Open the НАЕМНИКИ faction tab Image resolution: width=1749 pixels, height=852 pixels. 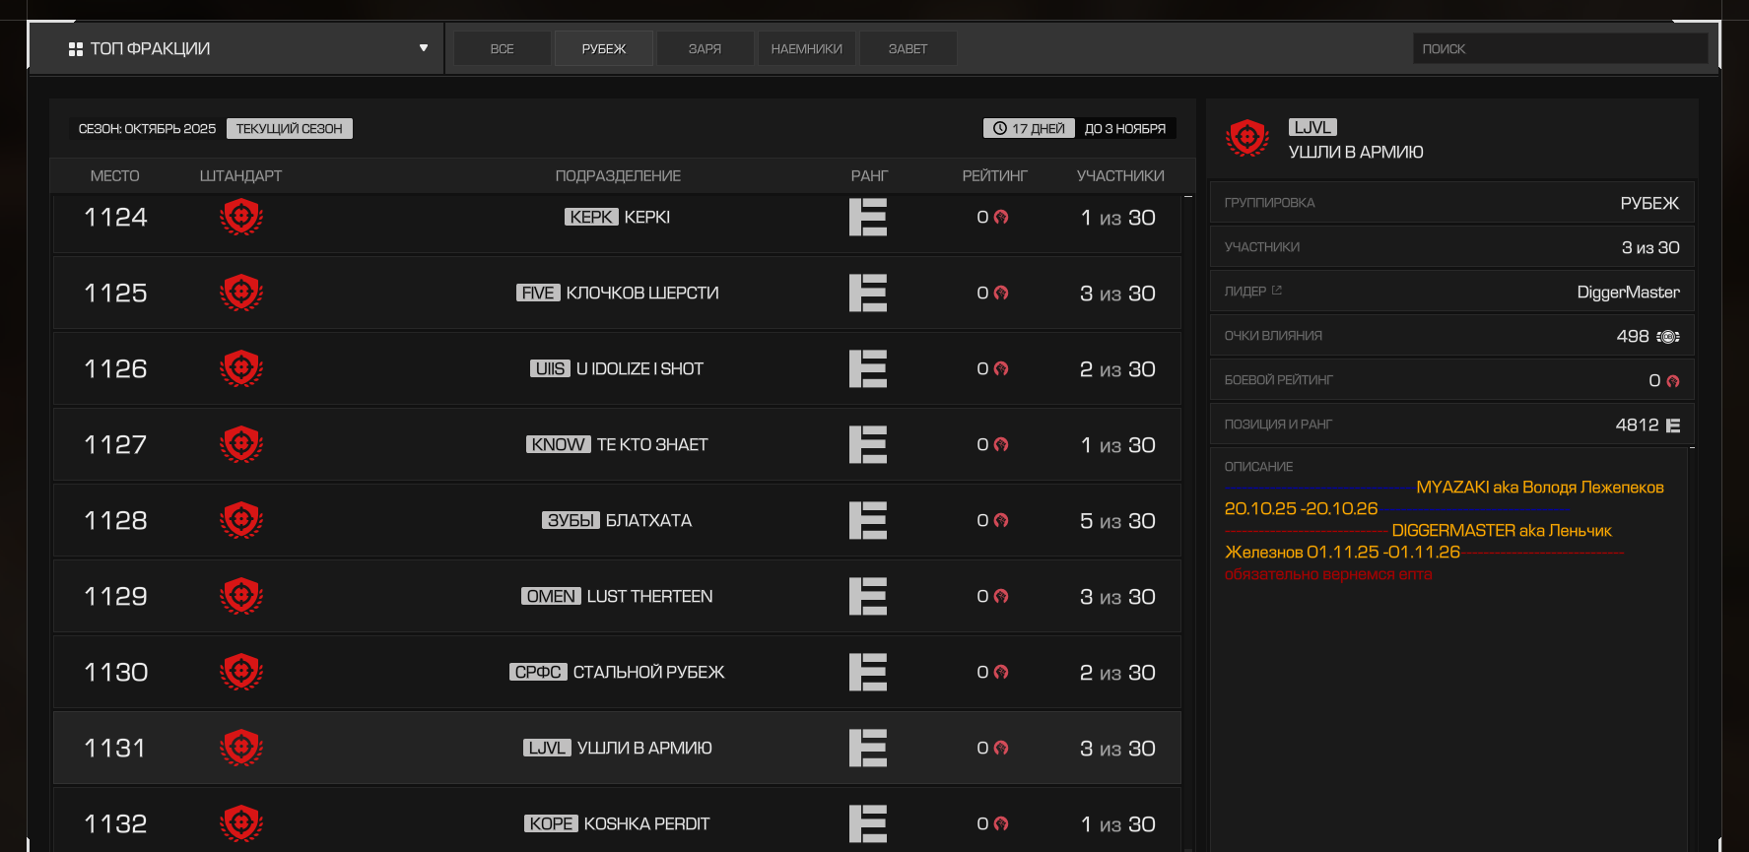[x=806, y=48]
